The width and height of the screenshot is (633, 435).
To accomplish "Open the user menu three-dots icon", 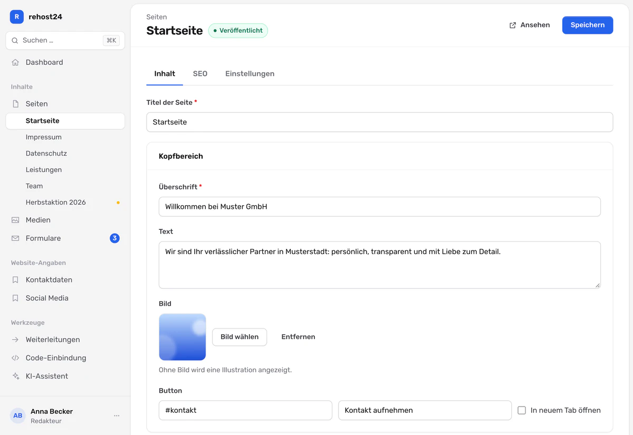I will click(x=117, y=415).
